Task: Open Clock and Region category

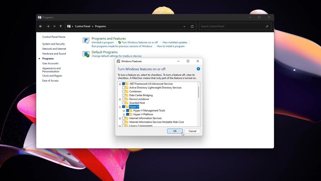Action: [52, 76]
